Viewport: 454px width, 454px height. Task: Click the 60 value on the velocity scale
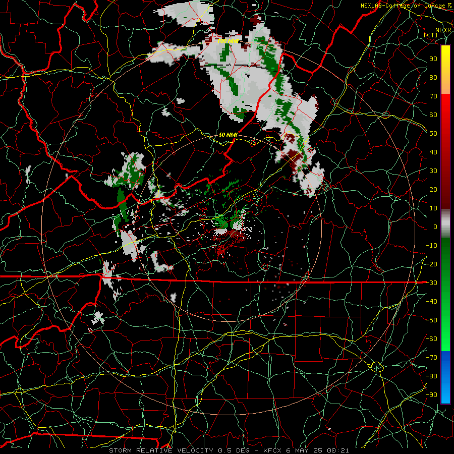433,115
